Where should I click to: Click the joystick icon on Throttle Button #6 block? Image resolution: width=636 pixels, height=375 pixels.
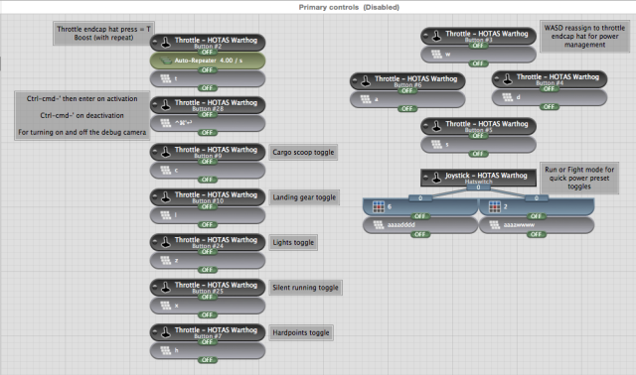[x=366, y=81]
